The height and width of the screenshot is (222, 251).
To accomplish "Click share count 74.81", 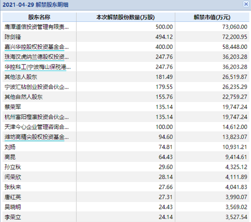I will pos(166,147).
